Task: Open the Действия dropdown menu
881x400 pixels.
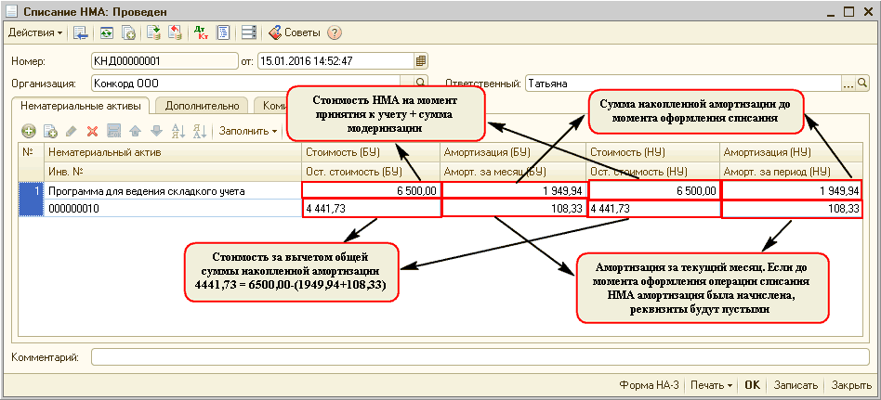Action: pos(35,32)
